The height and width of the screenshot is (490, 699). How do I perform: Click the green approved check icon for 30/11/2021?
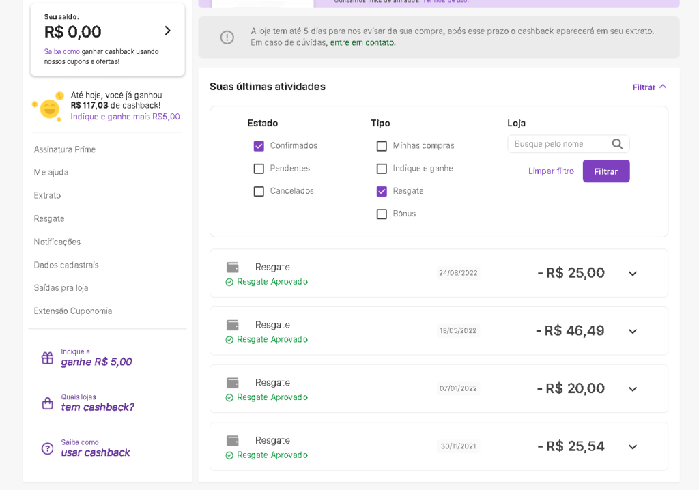pos(229,455)
